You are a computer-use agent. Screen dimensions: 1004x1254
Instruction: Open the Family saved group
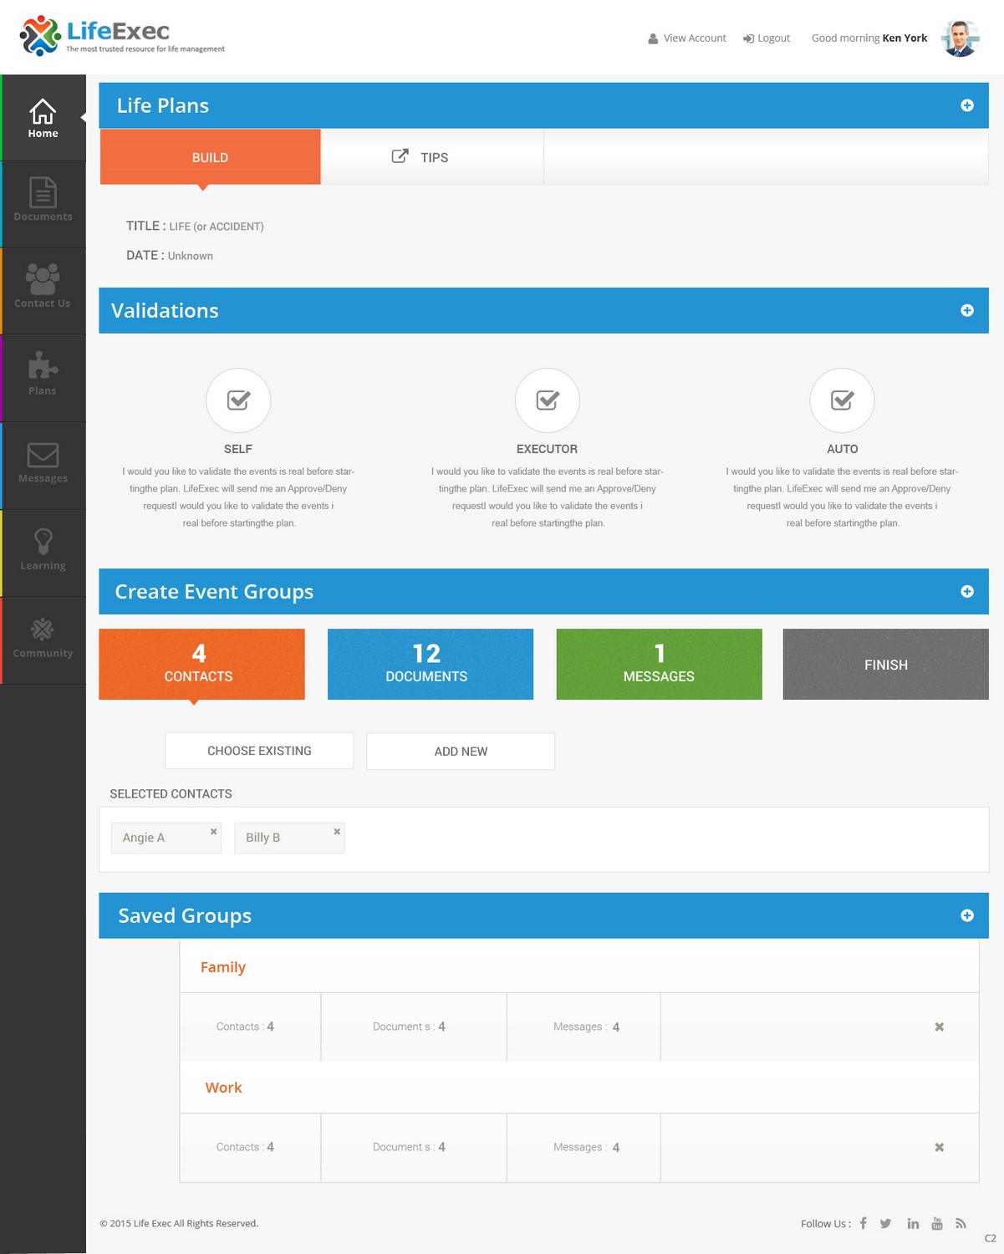pyautogui.click(x=223, y=967)
